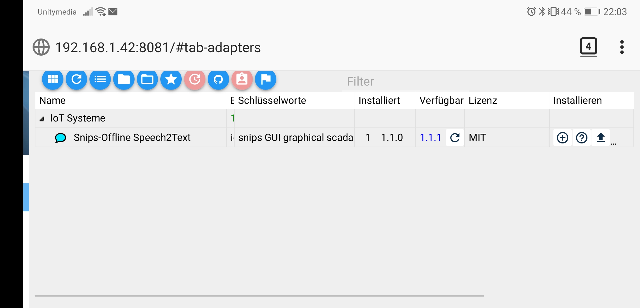This screenshot has width=640, height=308.
Task: Add instance with the plus-circle button
Action: pos(562,138)
